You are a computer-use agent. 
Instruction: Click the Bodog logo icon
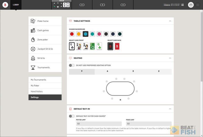(x=5, y=5)
